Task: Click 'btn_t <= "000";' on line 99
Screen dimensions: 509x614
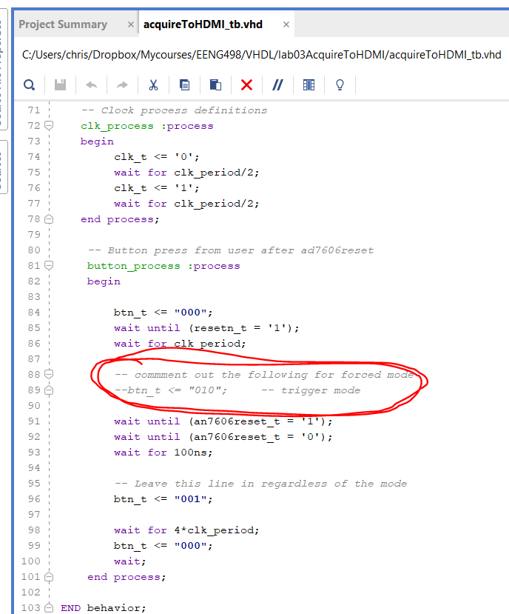Action: (x=164, y=546)
